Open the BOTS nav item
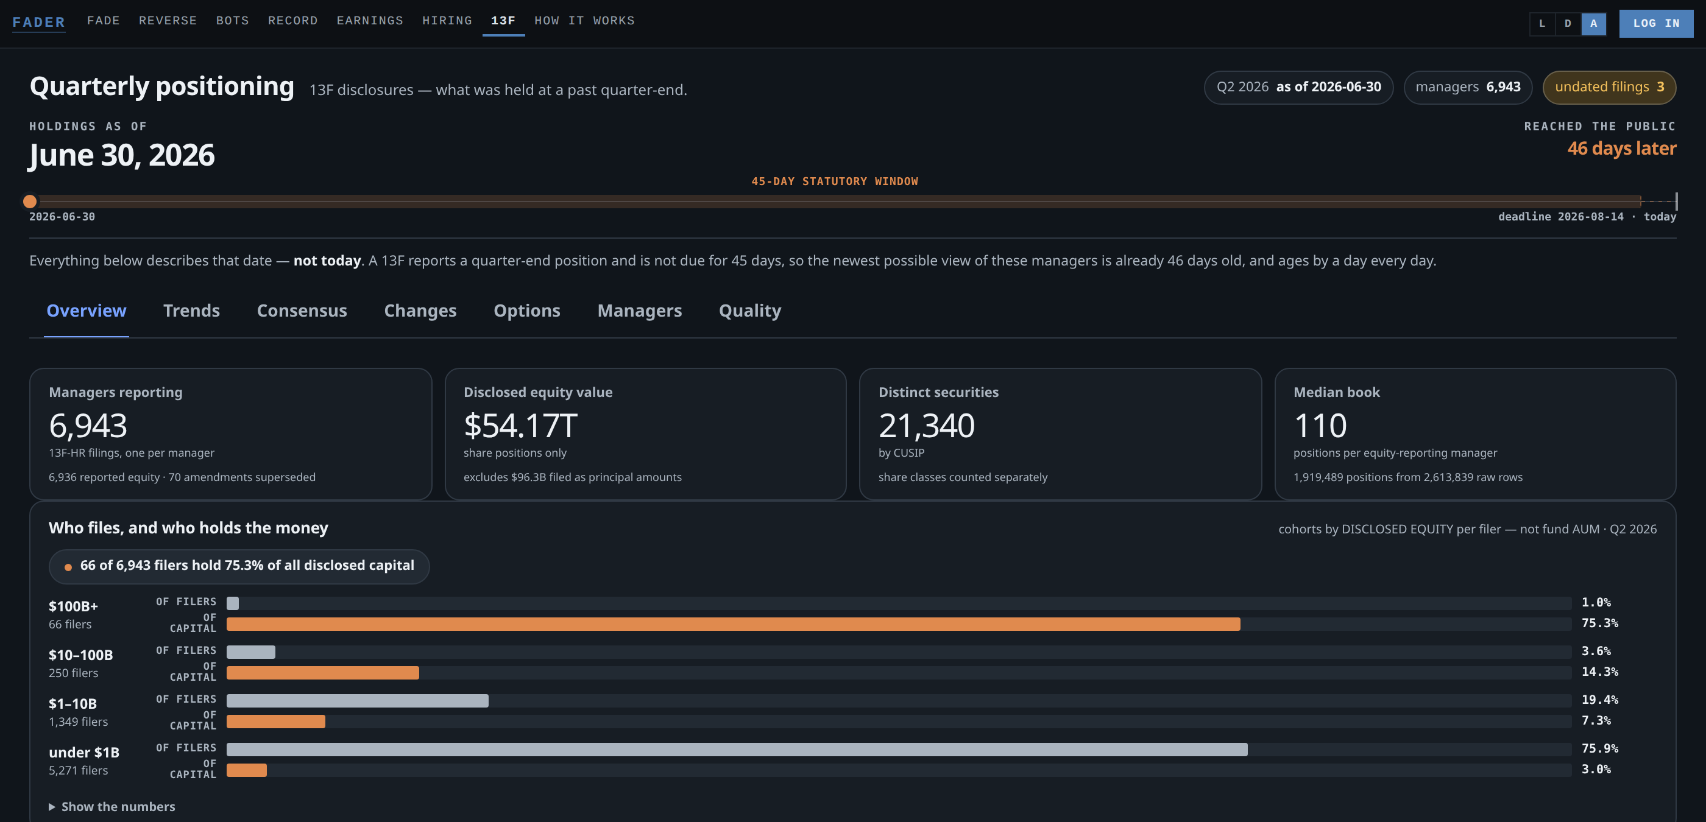 tap(233, 21)
